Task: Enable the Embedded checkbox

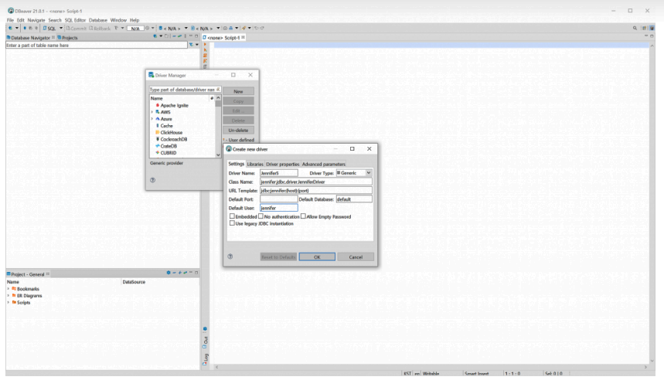Action: click(233, 216)
